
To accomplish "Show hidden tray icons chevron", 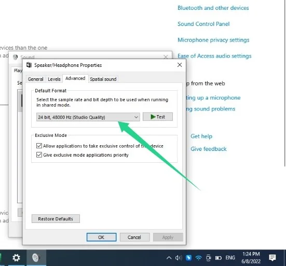I will click(169, 258).
